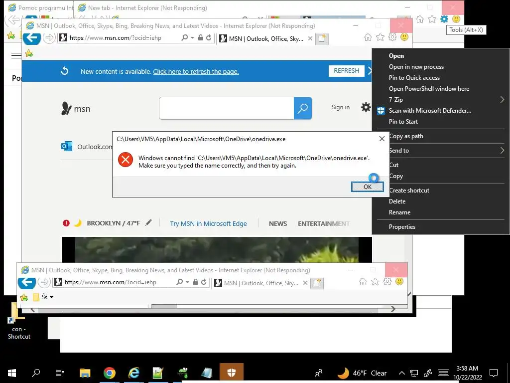Open Favorites star in middle MSN window
This screenshot has height=383, width=510.
coord(380,37)
